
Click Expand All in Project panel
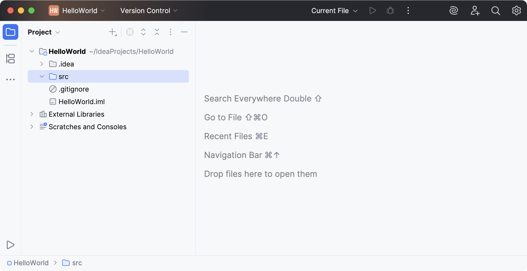tap(143, 32)
